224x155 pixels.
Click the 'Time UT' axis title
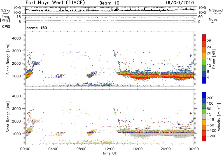pyautogui.click(x=109, y=153)
